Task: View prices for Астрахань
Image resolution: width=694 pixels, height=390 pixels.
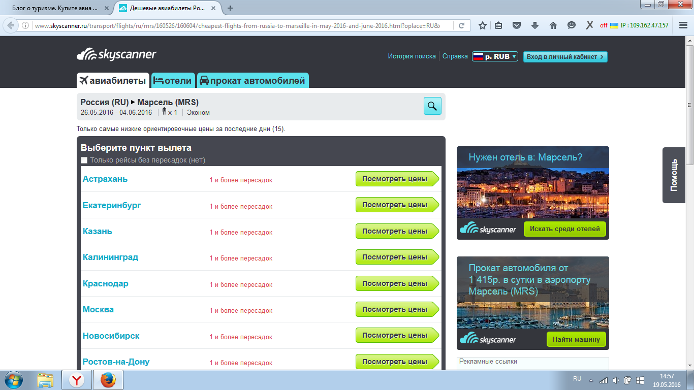Action: 397,179
